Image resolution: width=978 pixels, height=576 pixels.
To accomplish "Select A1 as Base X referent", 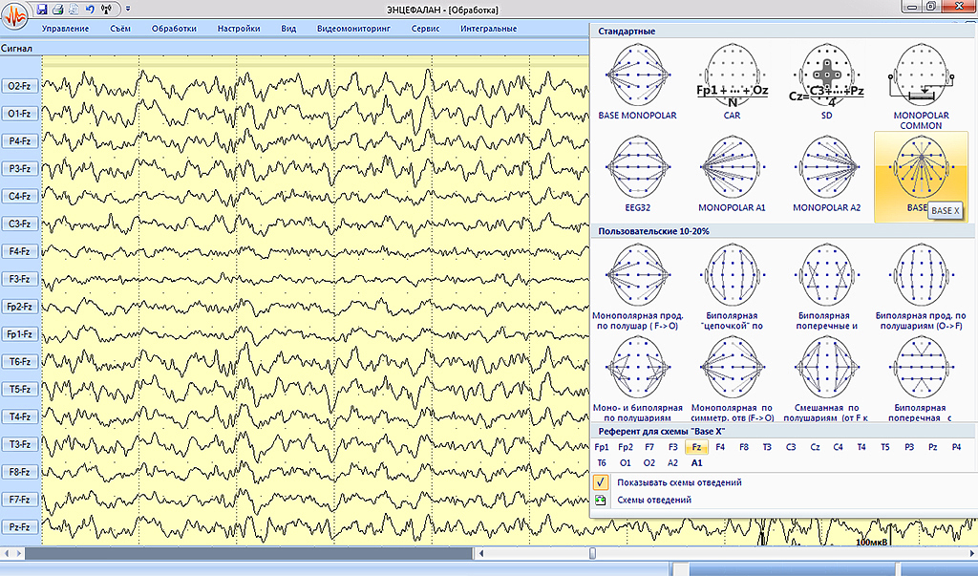I will pos(696,463).
